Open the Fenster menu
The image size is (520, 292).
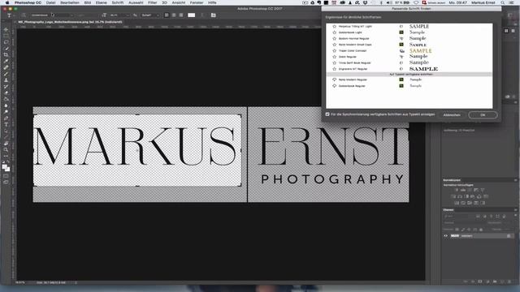point(197,2)
